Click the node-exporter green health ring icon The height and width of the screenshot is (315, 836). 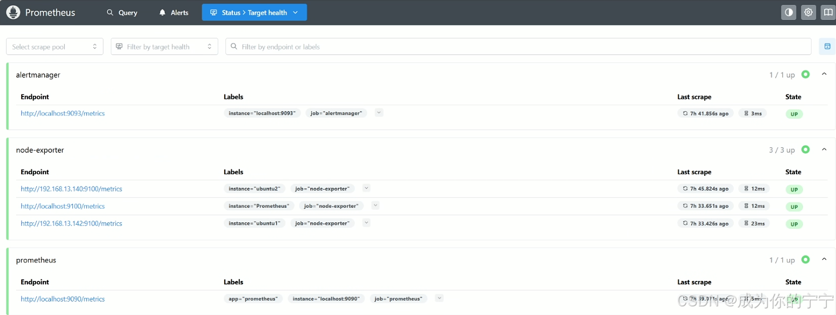click(805, 149)
